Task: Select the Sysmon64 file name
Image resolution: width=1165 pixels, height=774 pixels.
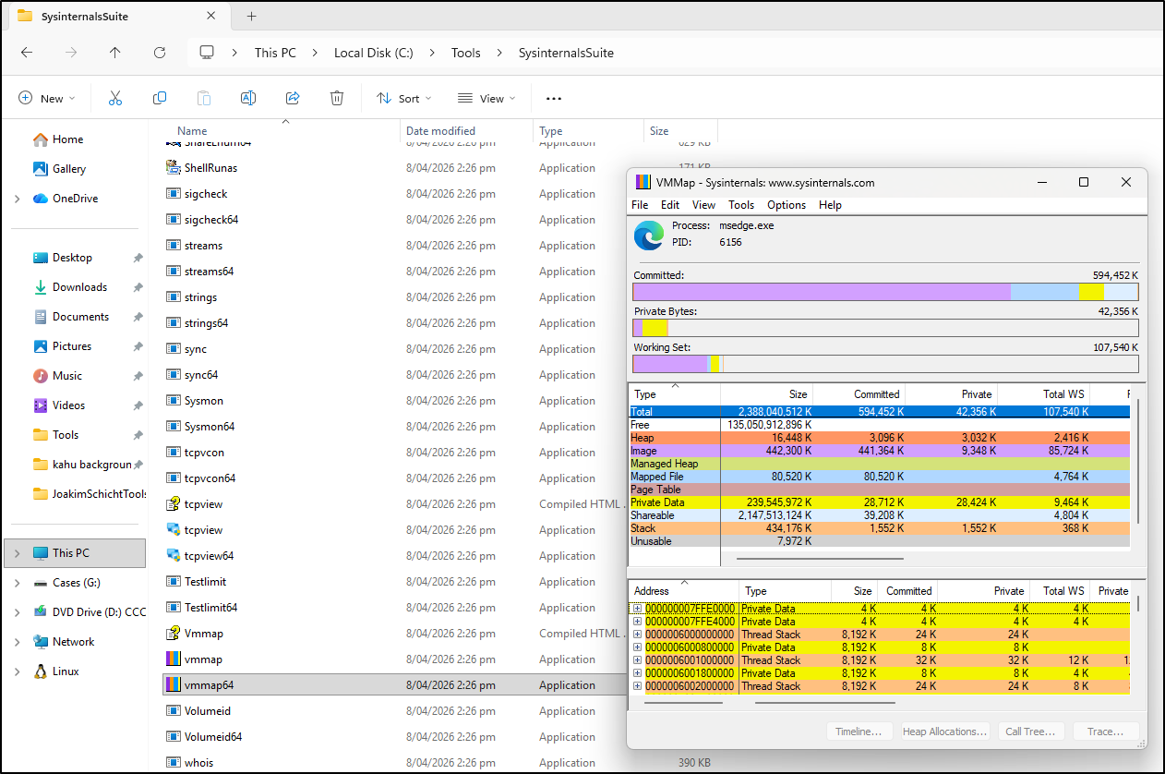Action: click(x=210, y=427)
